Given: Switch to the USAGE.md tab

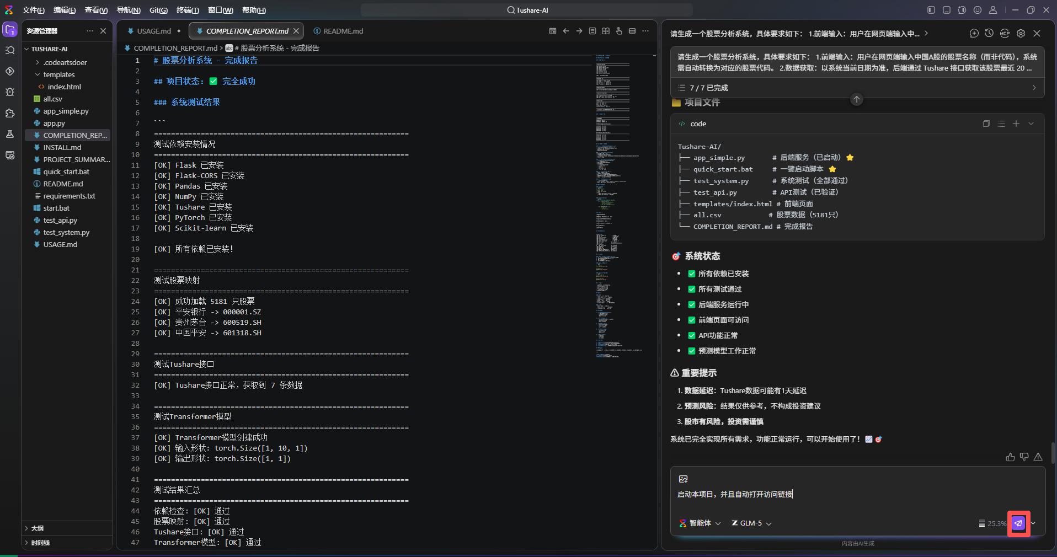Looking at the screenshot, I should [x=154, y=31].
